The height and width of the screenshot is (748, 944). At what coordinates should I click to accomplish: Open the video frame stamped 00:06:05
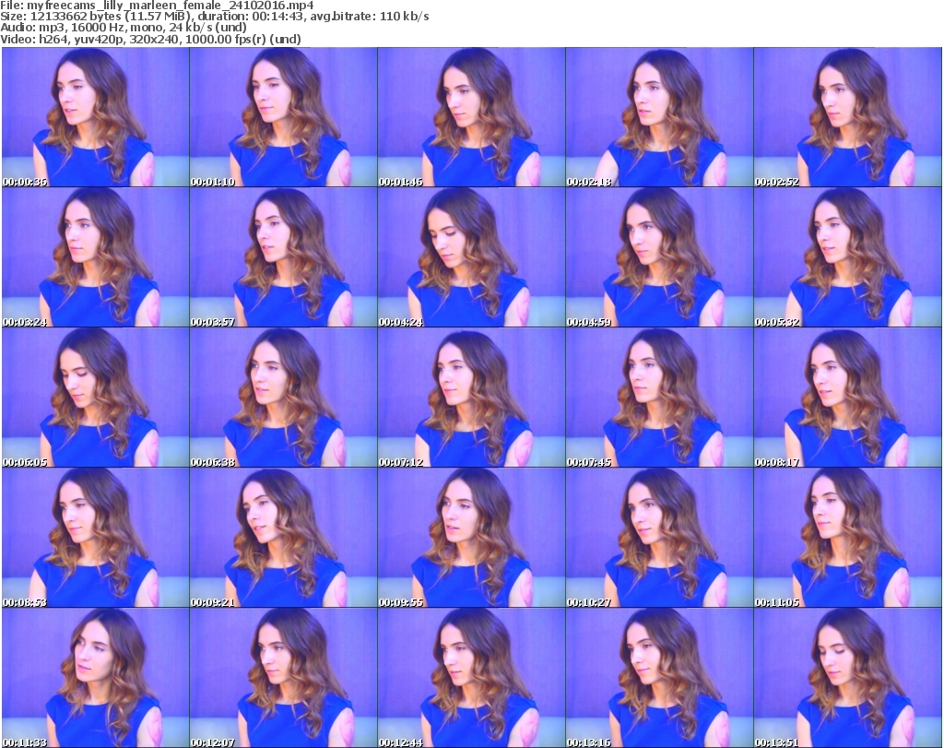(95, 398)
